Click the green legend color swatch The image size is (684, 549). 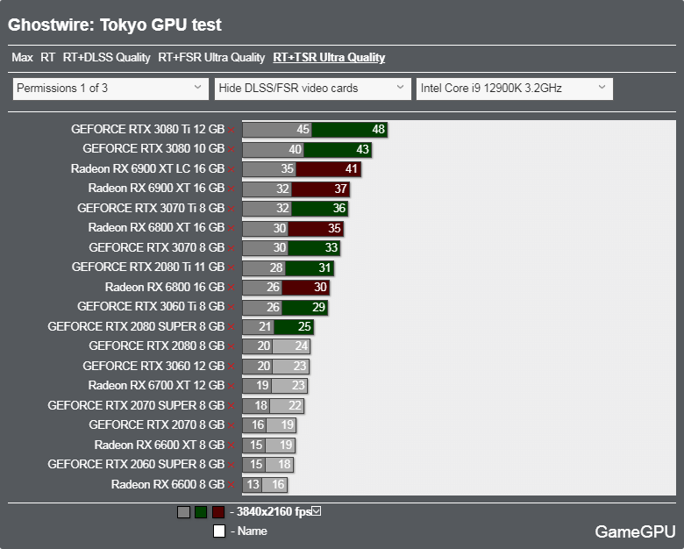tap(201, 512)
